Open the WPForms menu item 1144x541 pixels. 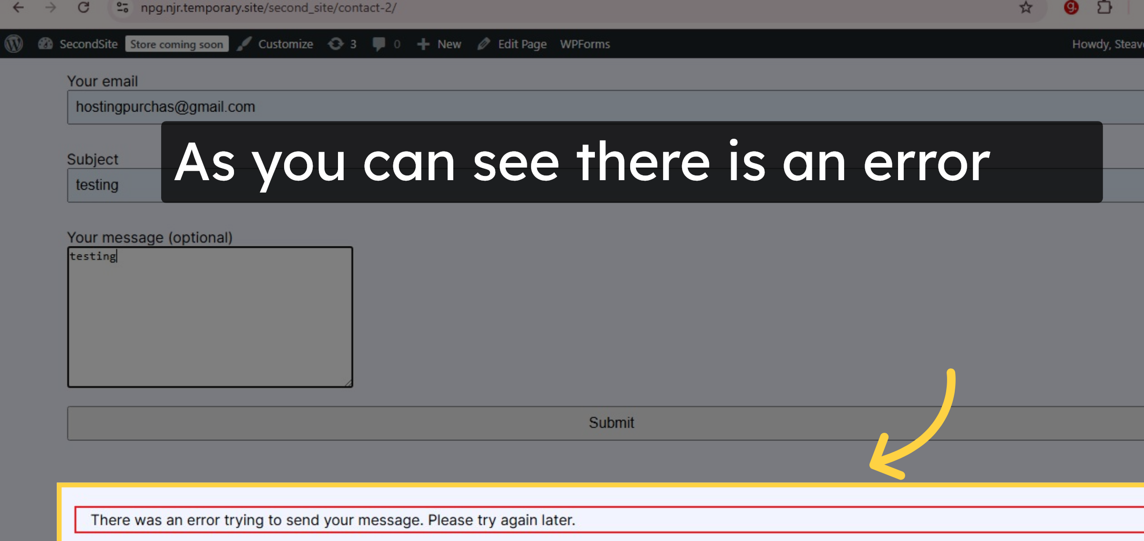click(585, 44)
